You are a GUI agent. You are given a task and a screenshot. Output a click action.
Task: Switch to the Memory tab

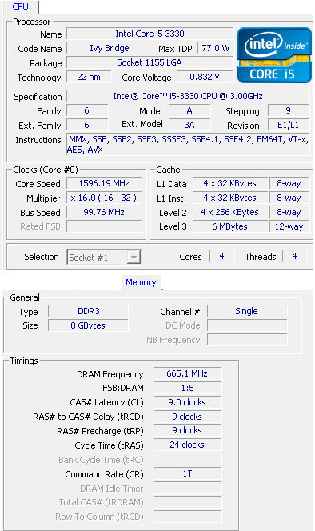pyautogui.click(x=141, y=282)
